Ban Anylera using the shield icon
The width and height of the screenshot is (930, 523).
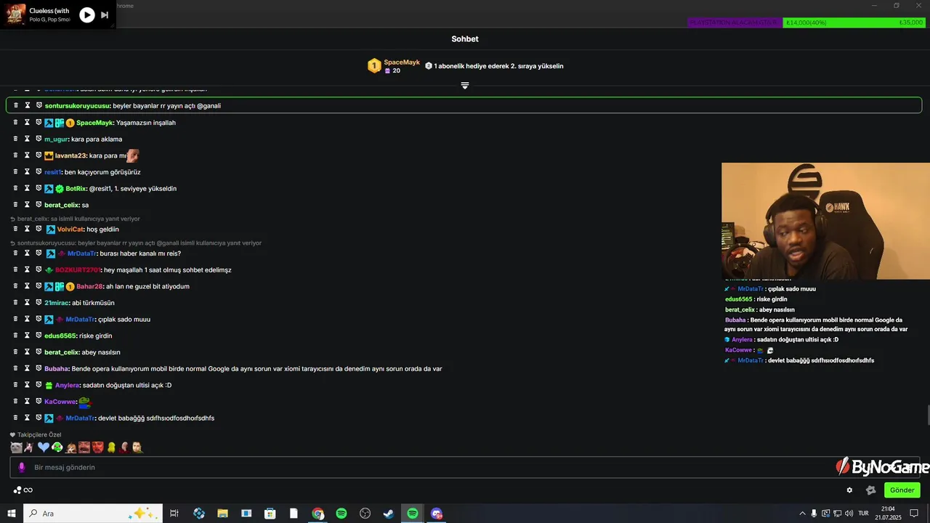pos(39,385)
